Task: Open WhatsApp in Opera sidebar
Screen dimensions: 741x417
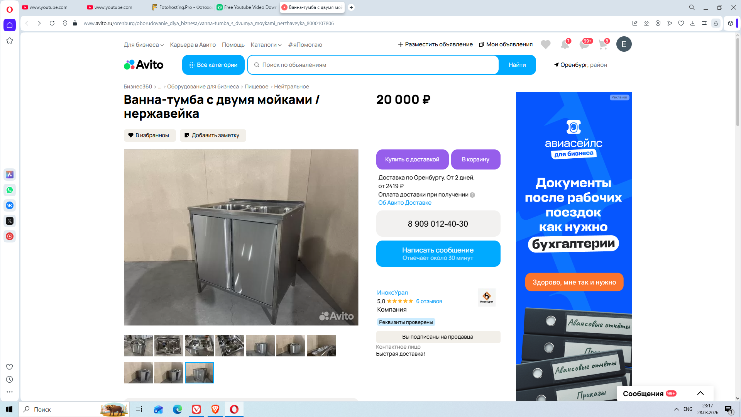Action: click(x=10, y=190)
